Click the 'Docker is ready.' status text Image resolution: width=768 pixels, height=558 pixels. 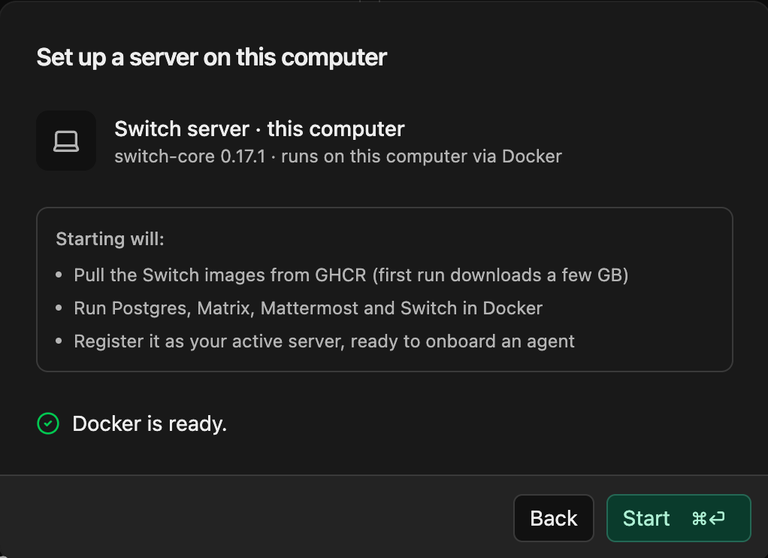tap(150, 423)
